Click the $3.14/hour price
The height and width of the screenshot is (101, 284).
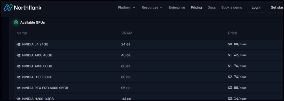click(x=237, y=99)
